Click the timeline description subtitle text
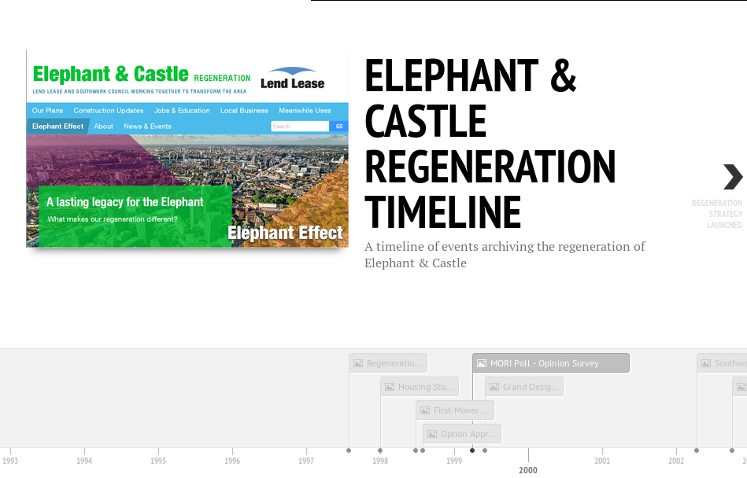The image size is (747, 478). coord(505,255)
